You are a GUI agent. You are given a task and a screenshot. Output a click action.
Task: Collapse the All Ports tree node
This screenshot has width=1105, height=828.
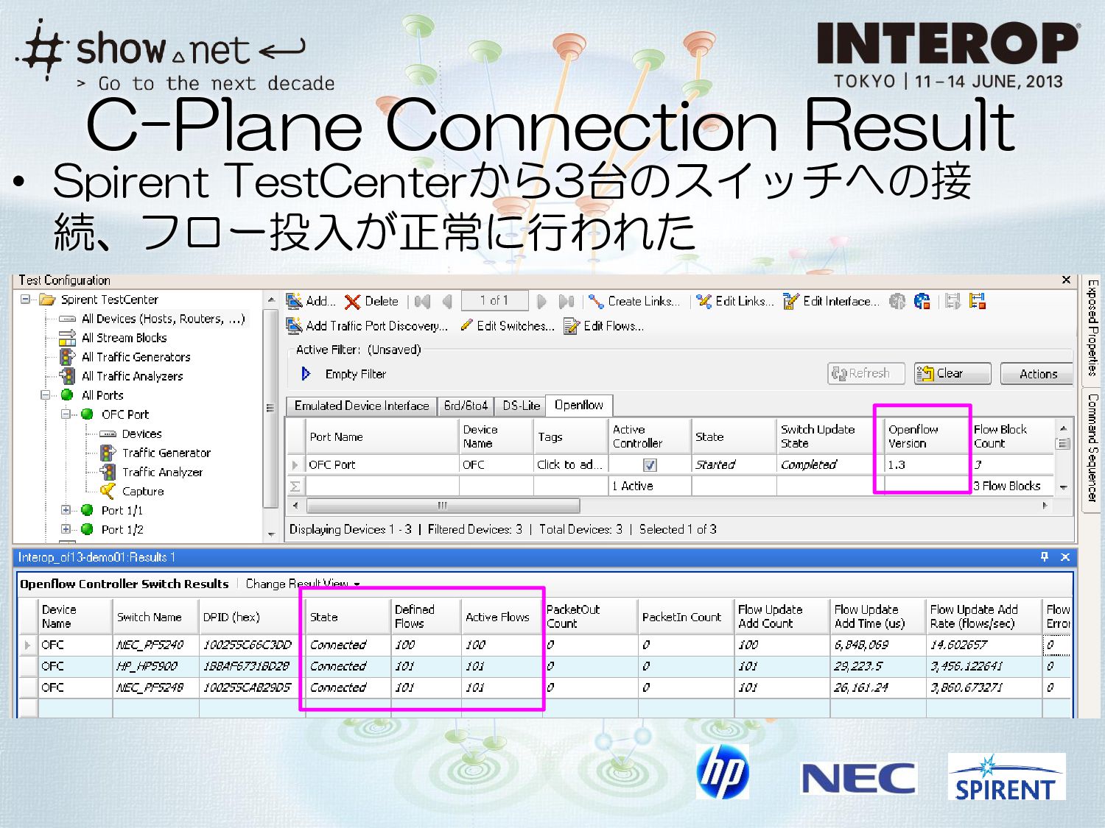(46, 395)
